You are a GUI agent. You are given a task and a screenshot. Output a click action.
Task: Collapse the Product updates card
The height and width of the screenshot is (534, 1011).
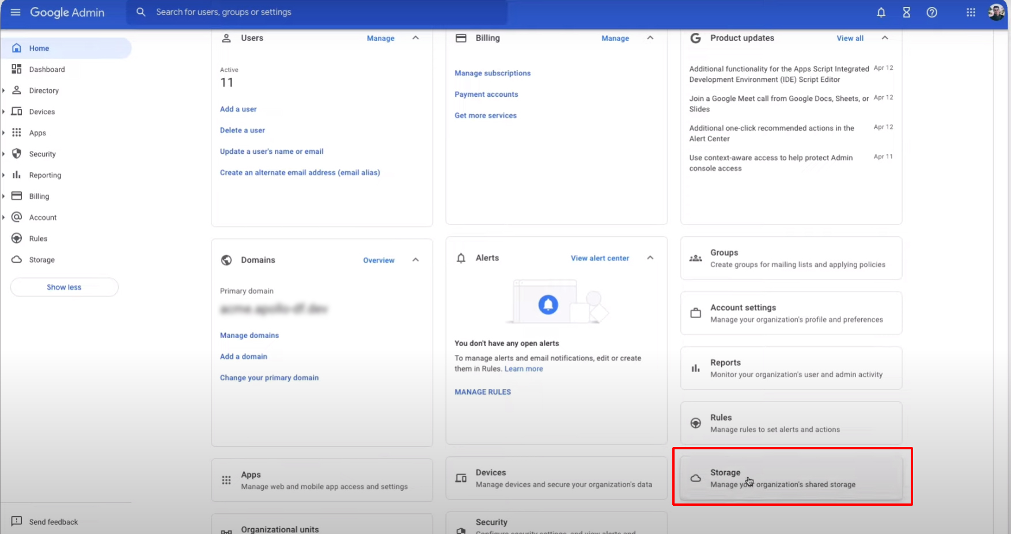pos(885,38)
